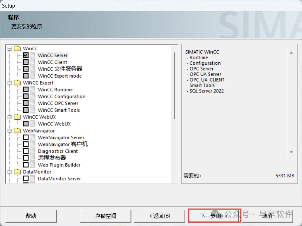This screenshot has width=302, height=226.
Task: Select the WinCC Client tree label
Action: pyautogui.click(x=53, y=62)
